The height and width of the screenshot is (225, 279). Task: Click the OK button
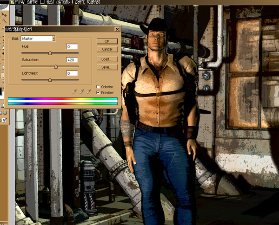pos(107,41)
